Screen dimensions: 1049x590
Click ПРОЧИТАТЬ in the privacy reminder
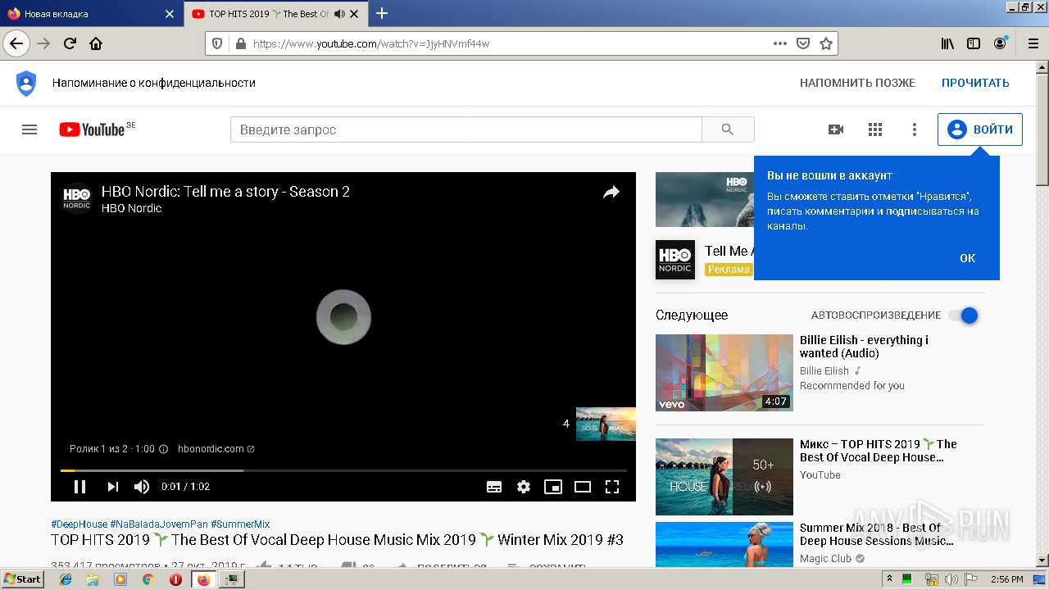pyautogui.click(x=975, y=83)
